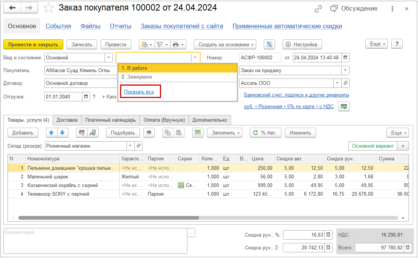The image size is (418, 258).
Task: Switch to the Доставка tab
Action: click(67, 120)
